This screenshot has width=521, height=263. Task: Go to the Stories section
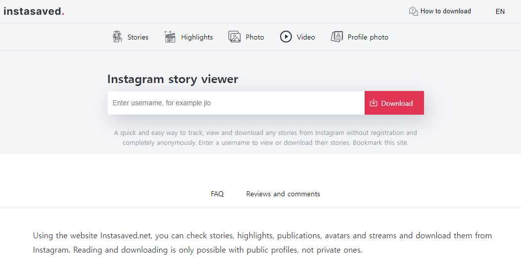138,37
